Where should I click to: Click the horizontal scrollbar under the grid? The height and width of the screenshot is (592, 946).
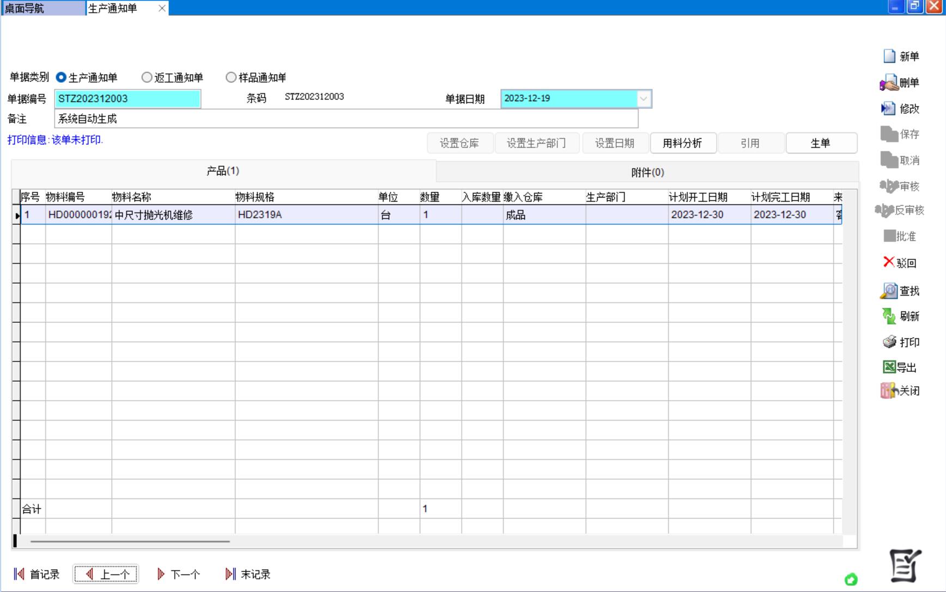pyautogui.click(x=130, y=541)
